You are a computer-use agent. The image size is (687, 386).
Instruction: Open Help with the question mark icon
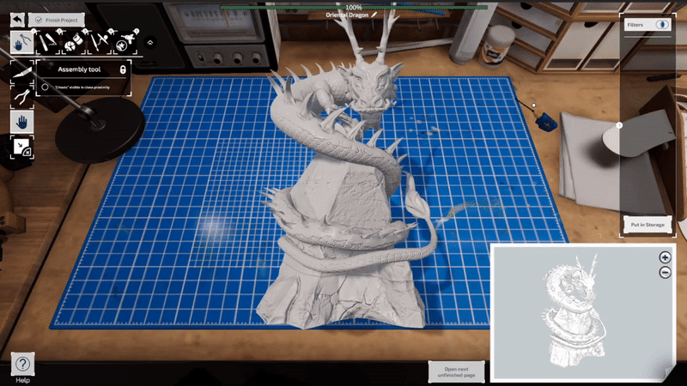pos(22,363)
